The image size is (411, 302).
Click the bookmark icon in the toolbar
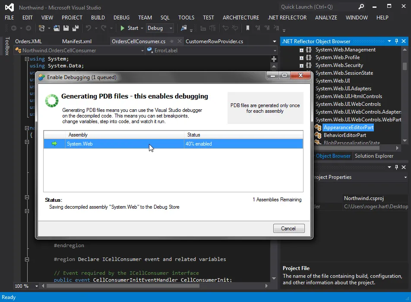[x=248, y=28]
